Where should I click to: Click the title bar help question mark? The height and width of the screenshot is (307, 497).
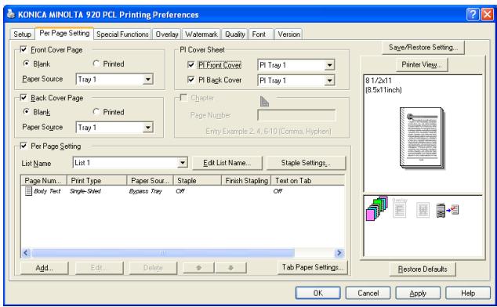point(473,15)
